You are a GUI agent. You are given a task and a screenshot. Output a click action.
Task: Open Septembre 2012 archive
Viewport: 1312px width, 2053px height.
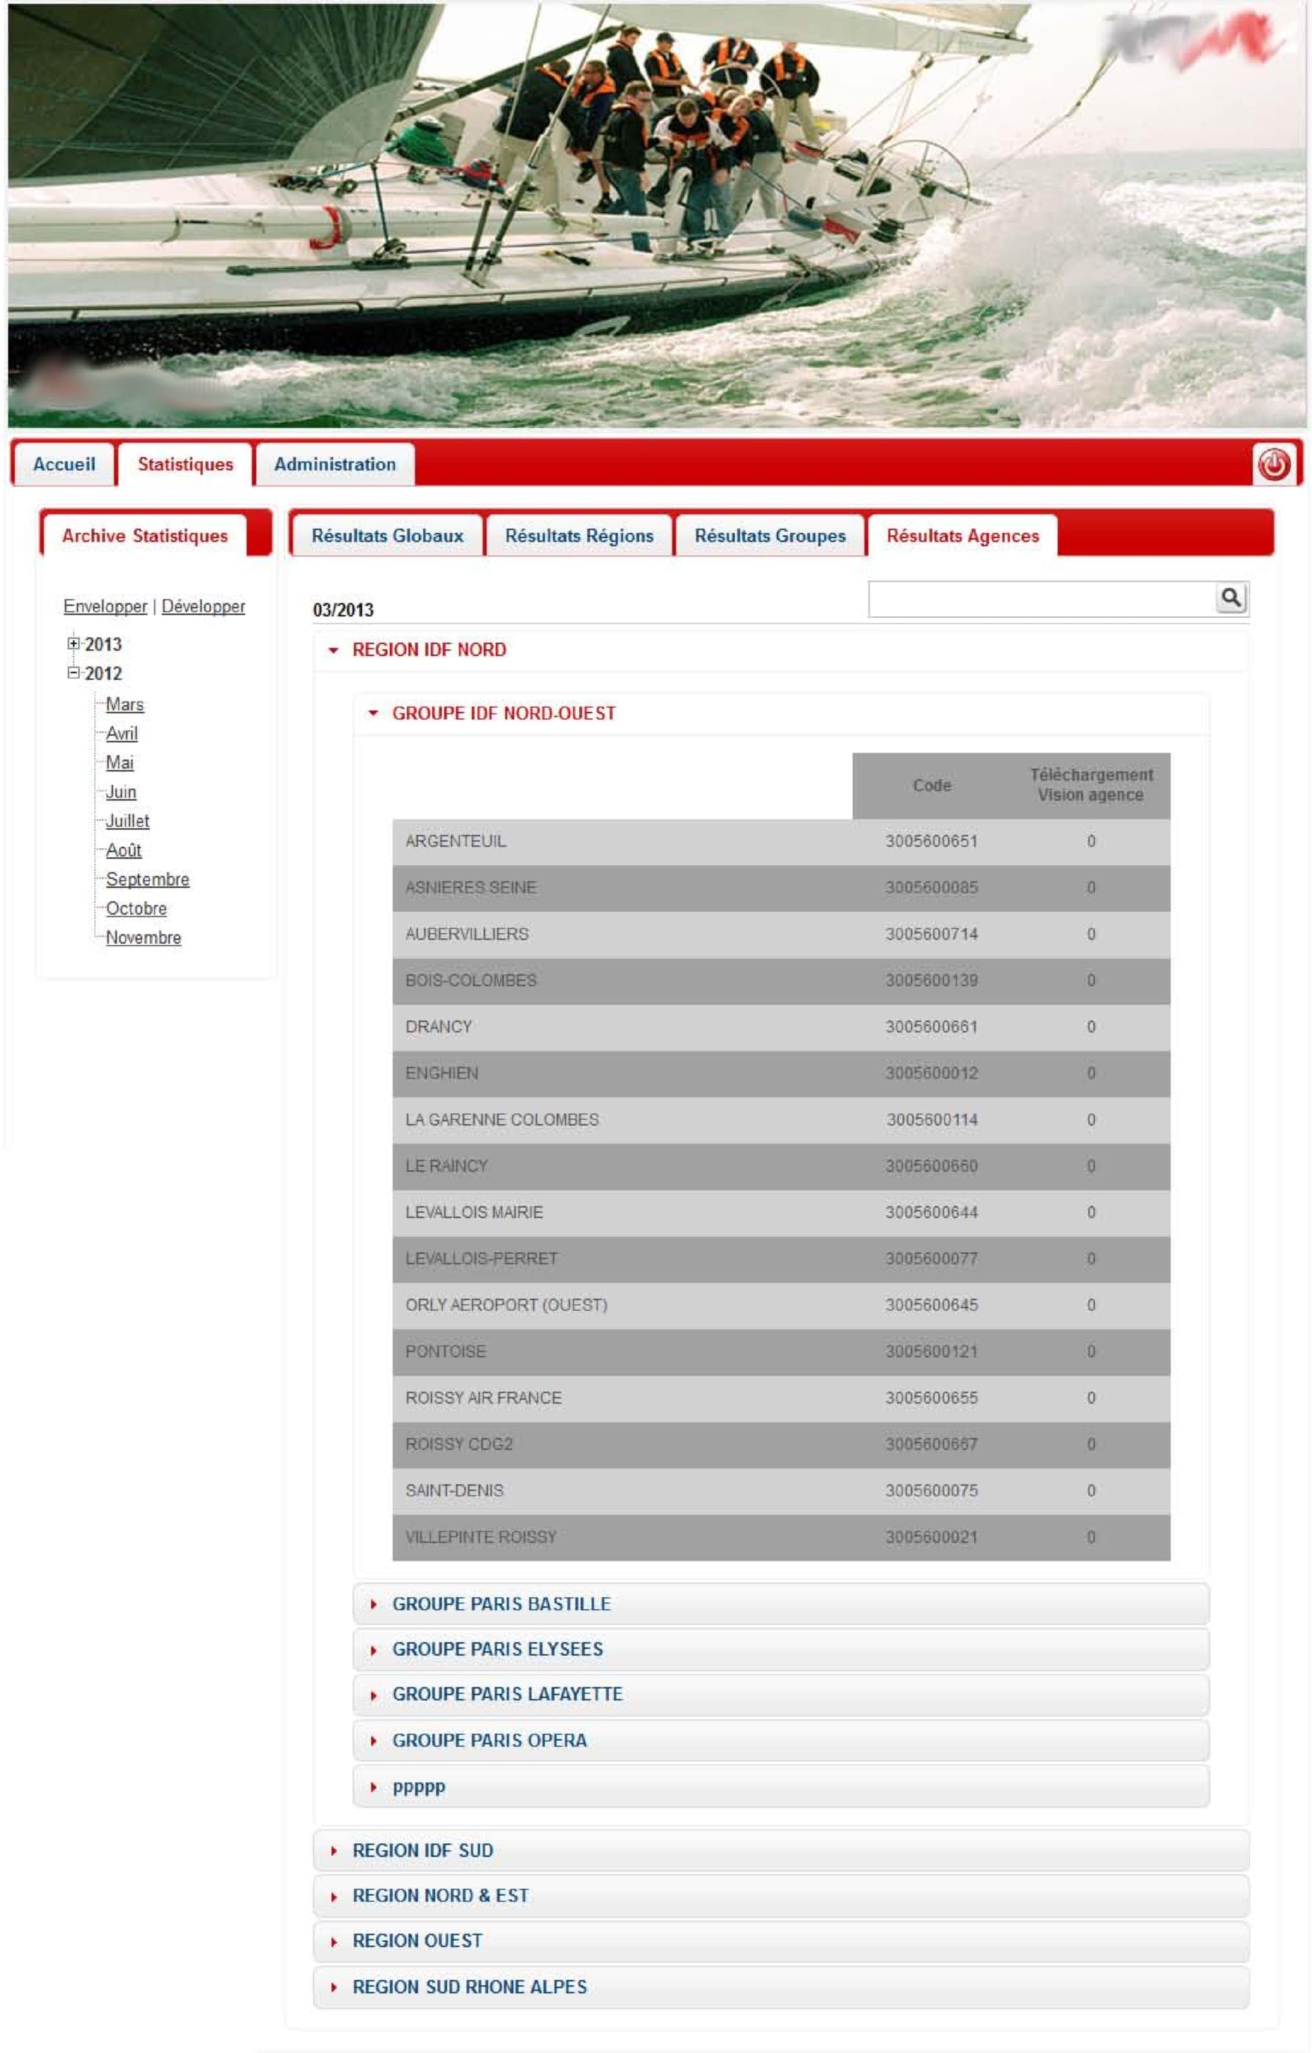147,879
